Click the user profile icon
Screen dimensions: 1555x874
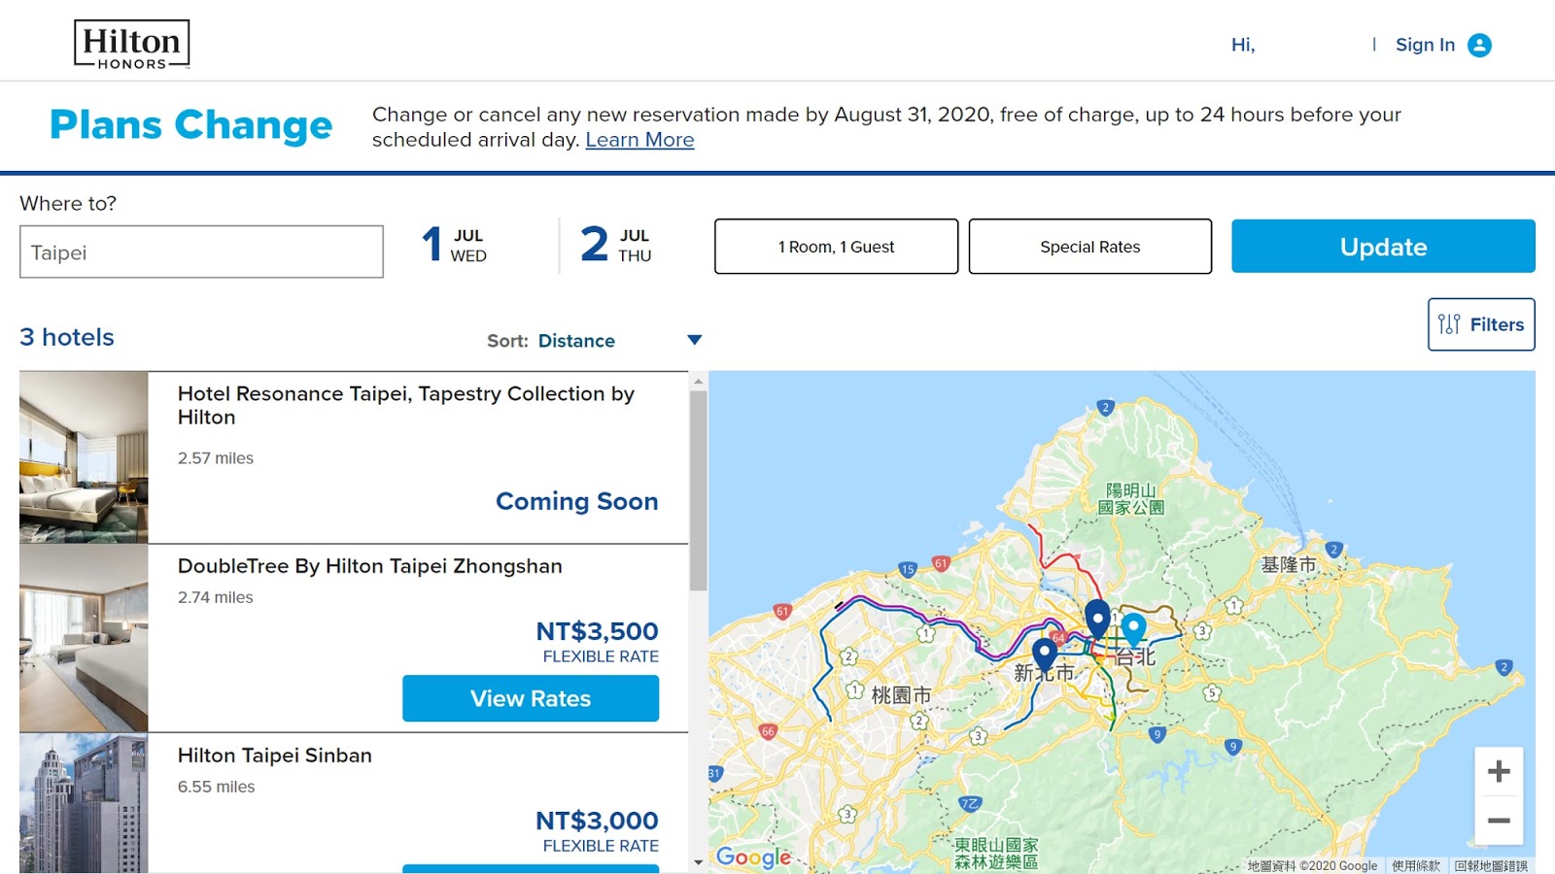click(1479, 46)
